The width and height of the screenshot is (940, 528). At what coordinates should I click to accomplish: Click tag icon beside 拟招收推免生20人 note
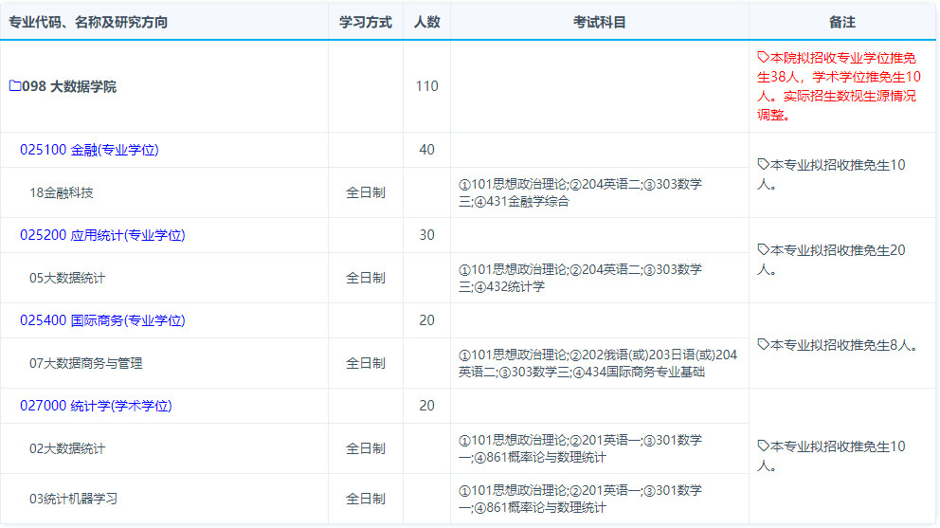[x=764, y=250]
